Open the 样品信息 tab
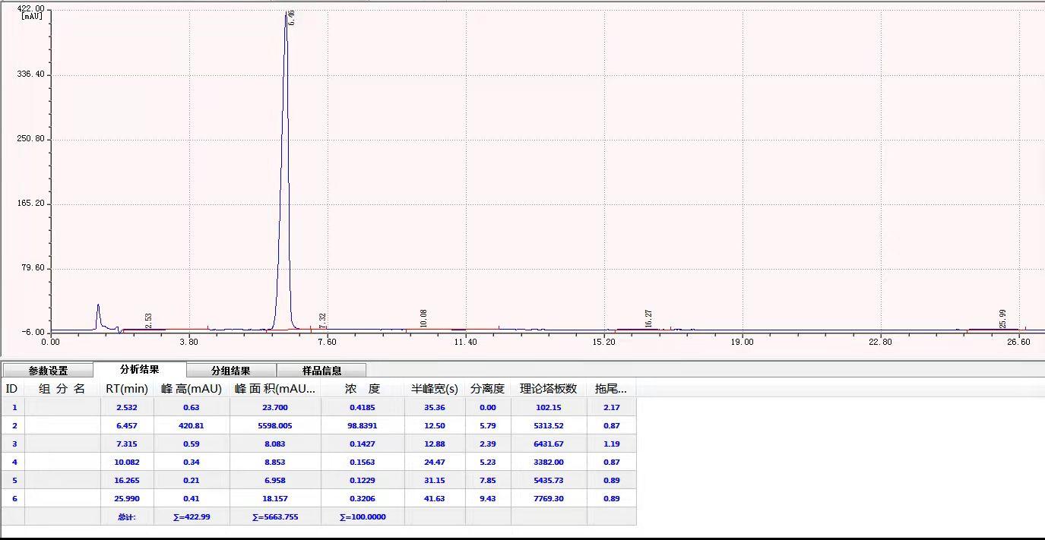1045x540 pixels. click(321, 371)
